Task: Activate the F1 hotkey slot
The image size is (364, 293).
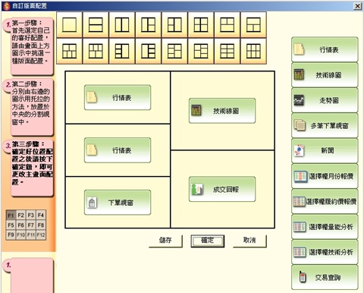Action: (x=11, y=215)
